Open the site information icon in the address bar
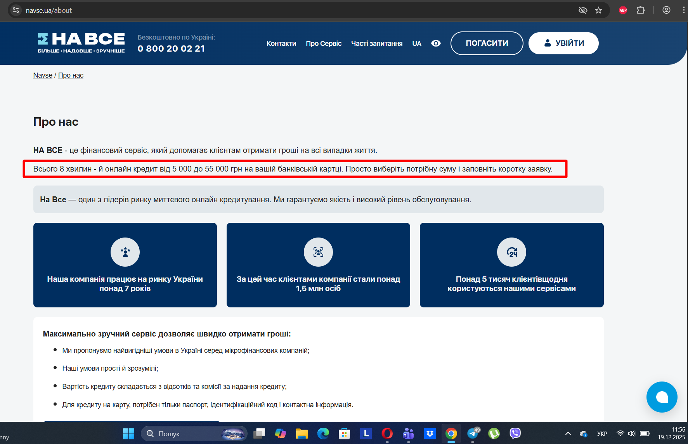This screenshot has width=688, height=444. point(16,10)
